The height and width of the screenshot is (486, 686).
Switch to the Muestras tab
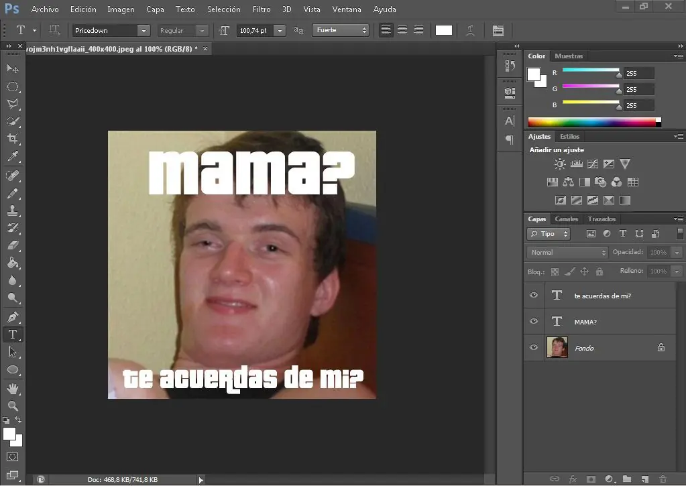pyautogui.click(x=569, y=56)
